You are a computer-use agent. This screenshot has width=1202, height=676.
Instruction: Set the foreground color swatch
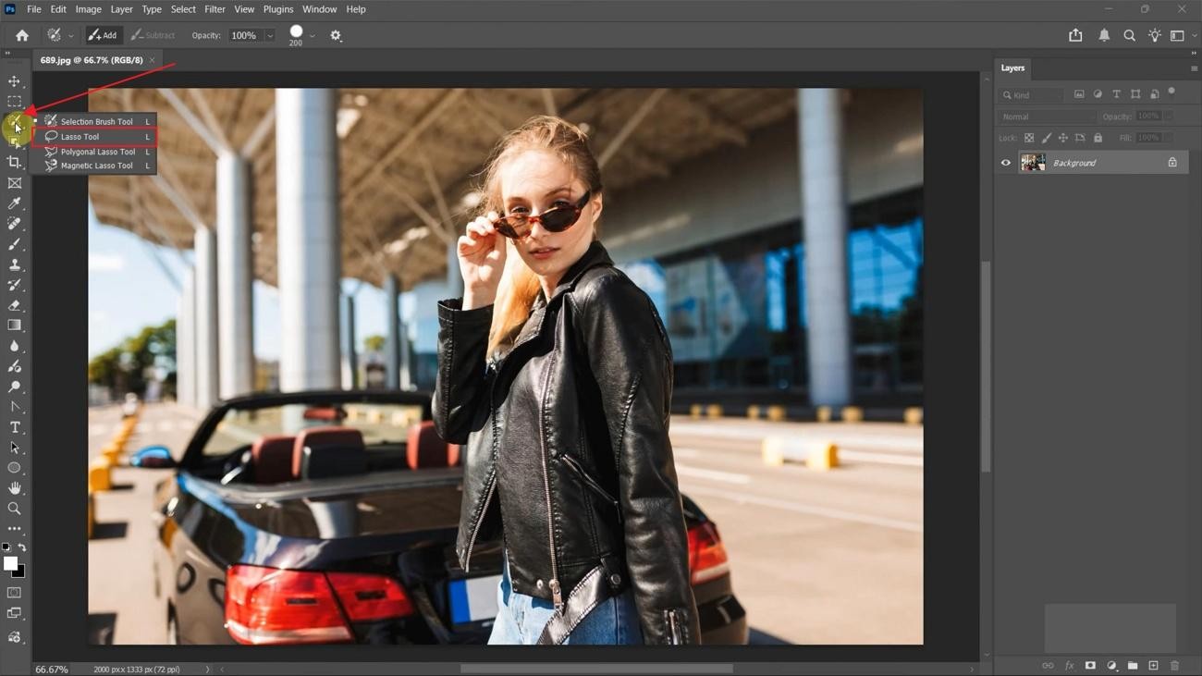[9, 563]
